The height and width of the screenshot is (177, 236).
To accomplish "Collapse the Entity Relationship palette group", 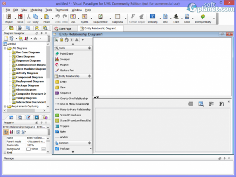I will click(90, 76).
